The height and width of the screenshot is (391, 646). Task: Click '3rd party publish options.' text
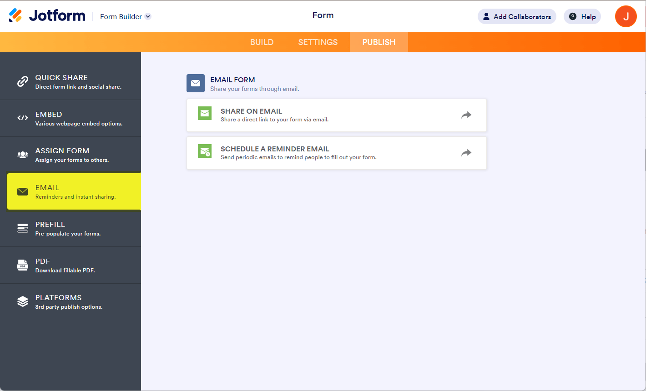69,307
